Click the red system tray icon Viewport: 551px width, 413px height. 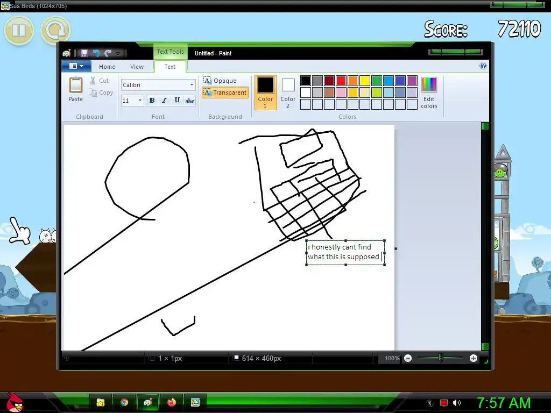(x=444, y=403)
